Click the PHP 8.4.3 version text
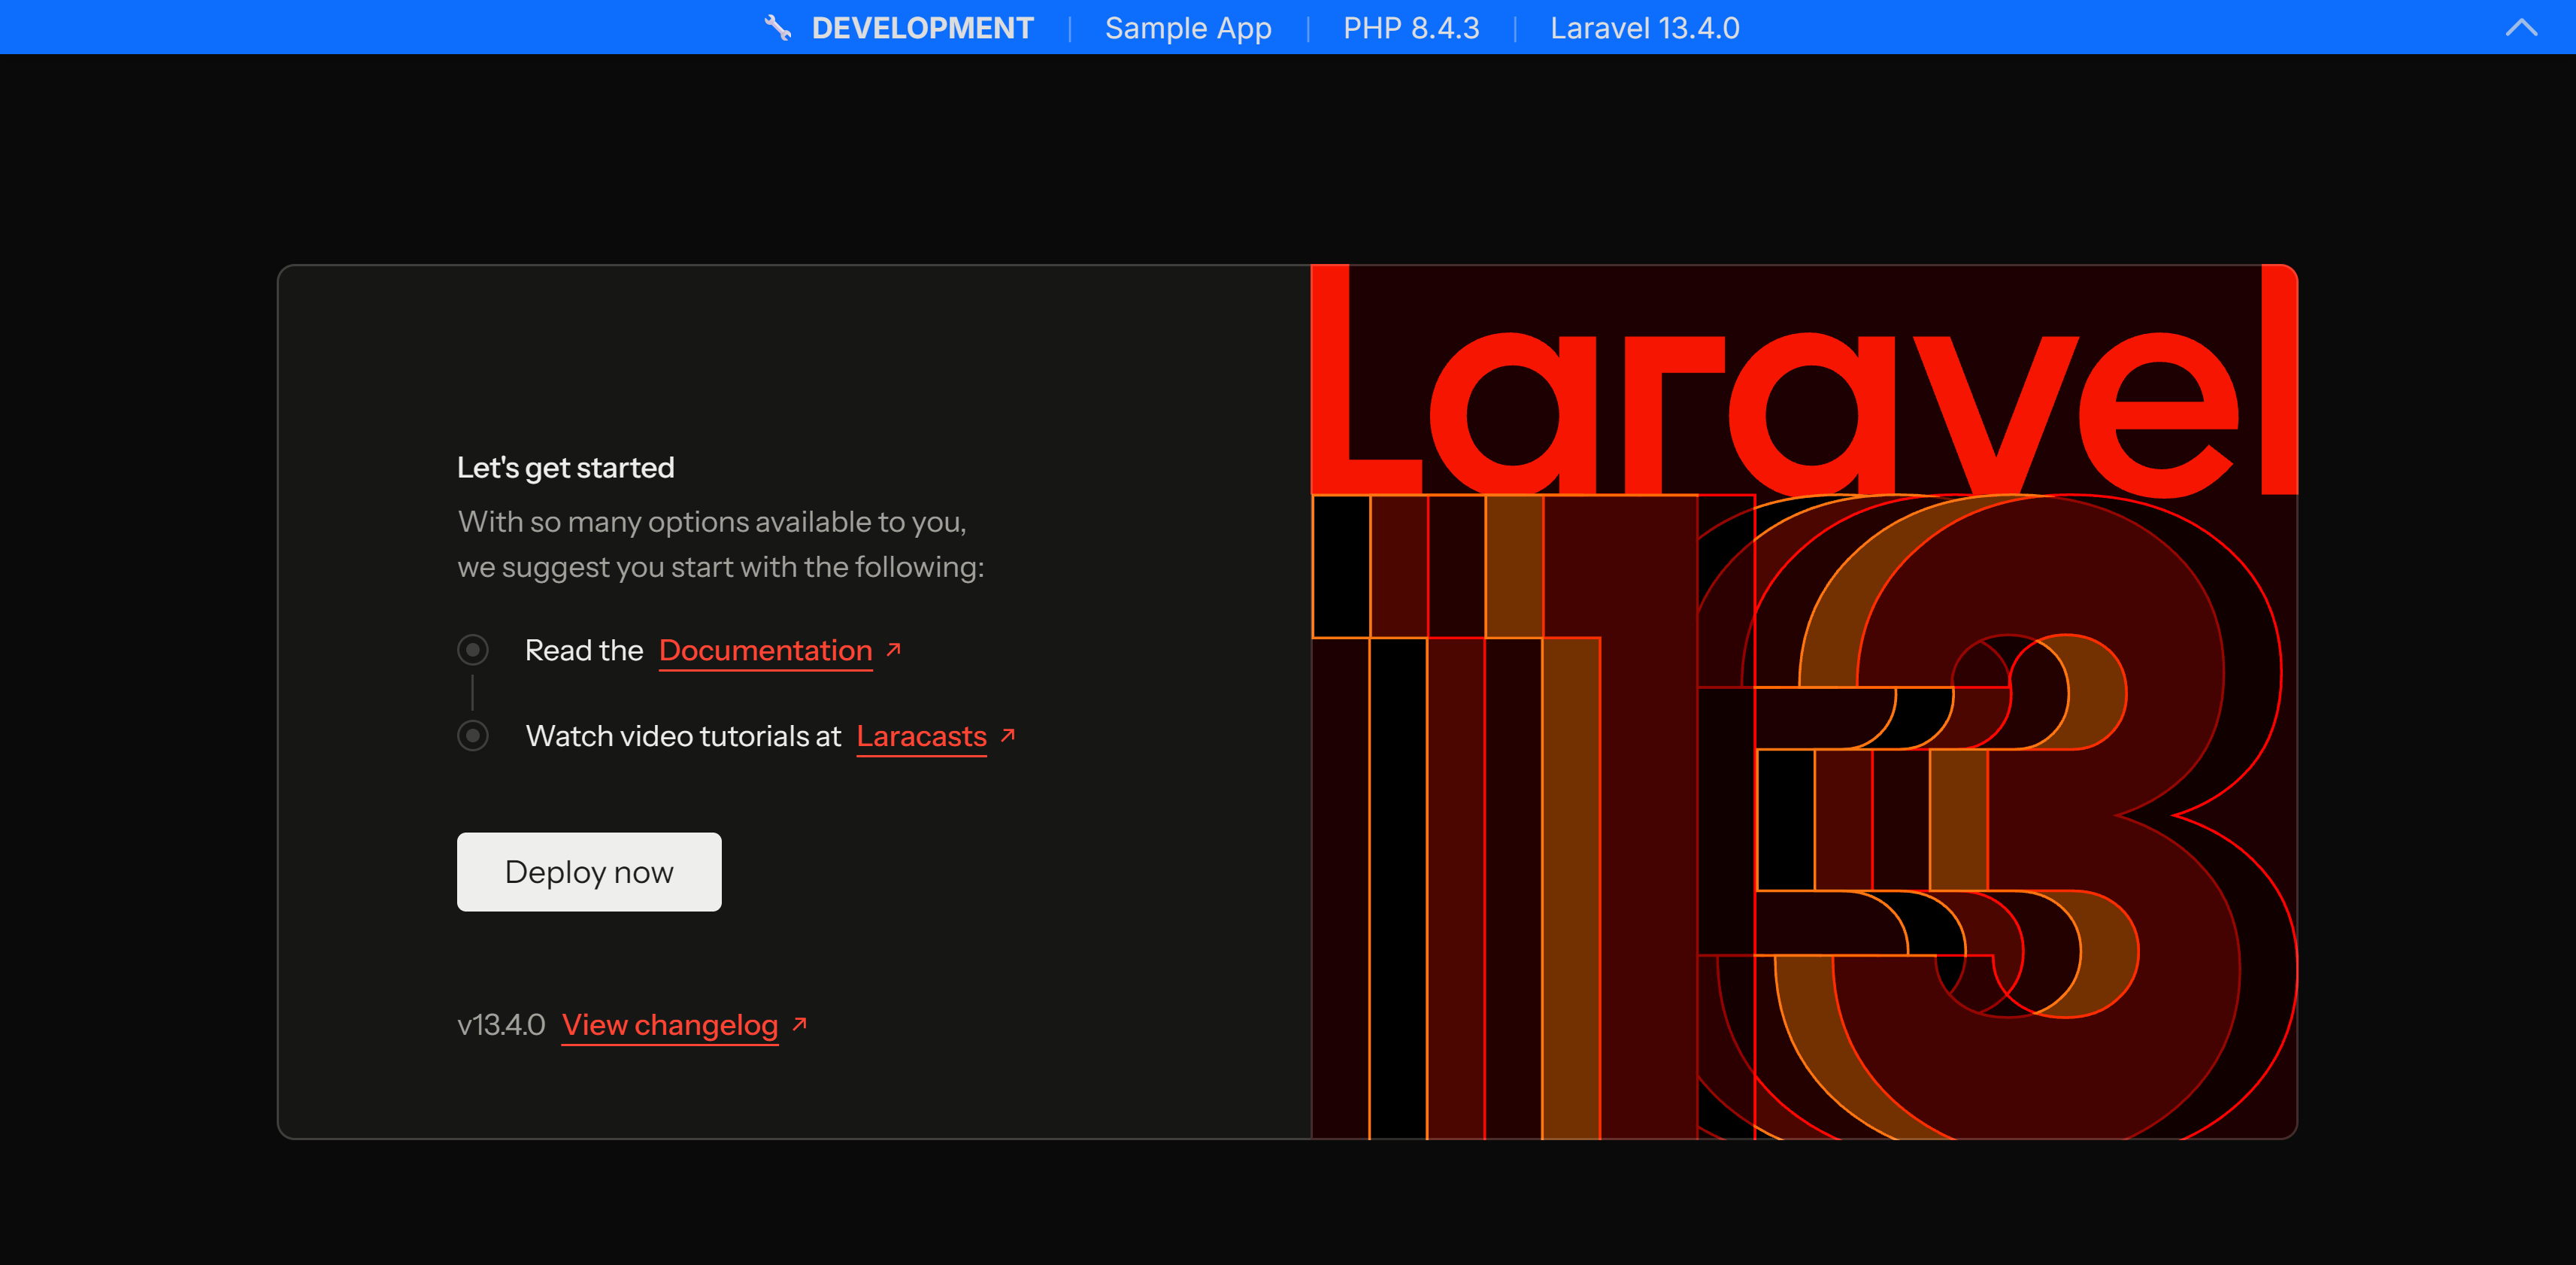The image size is (2576, 1265). pos(1411,28)
